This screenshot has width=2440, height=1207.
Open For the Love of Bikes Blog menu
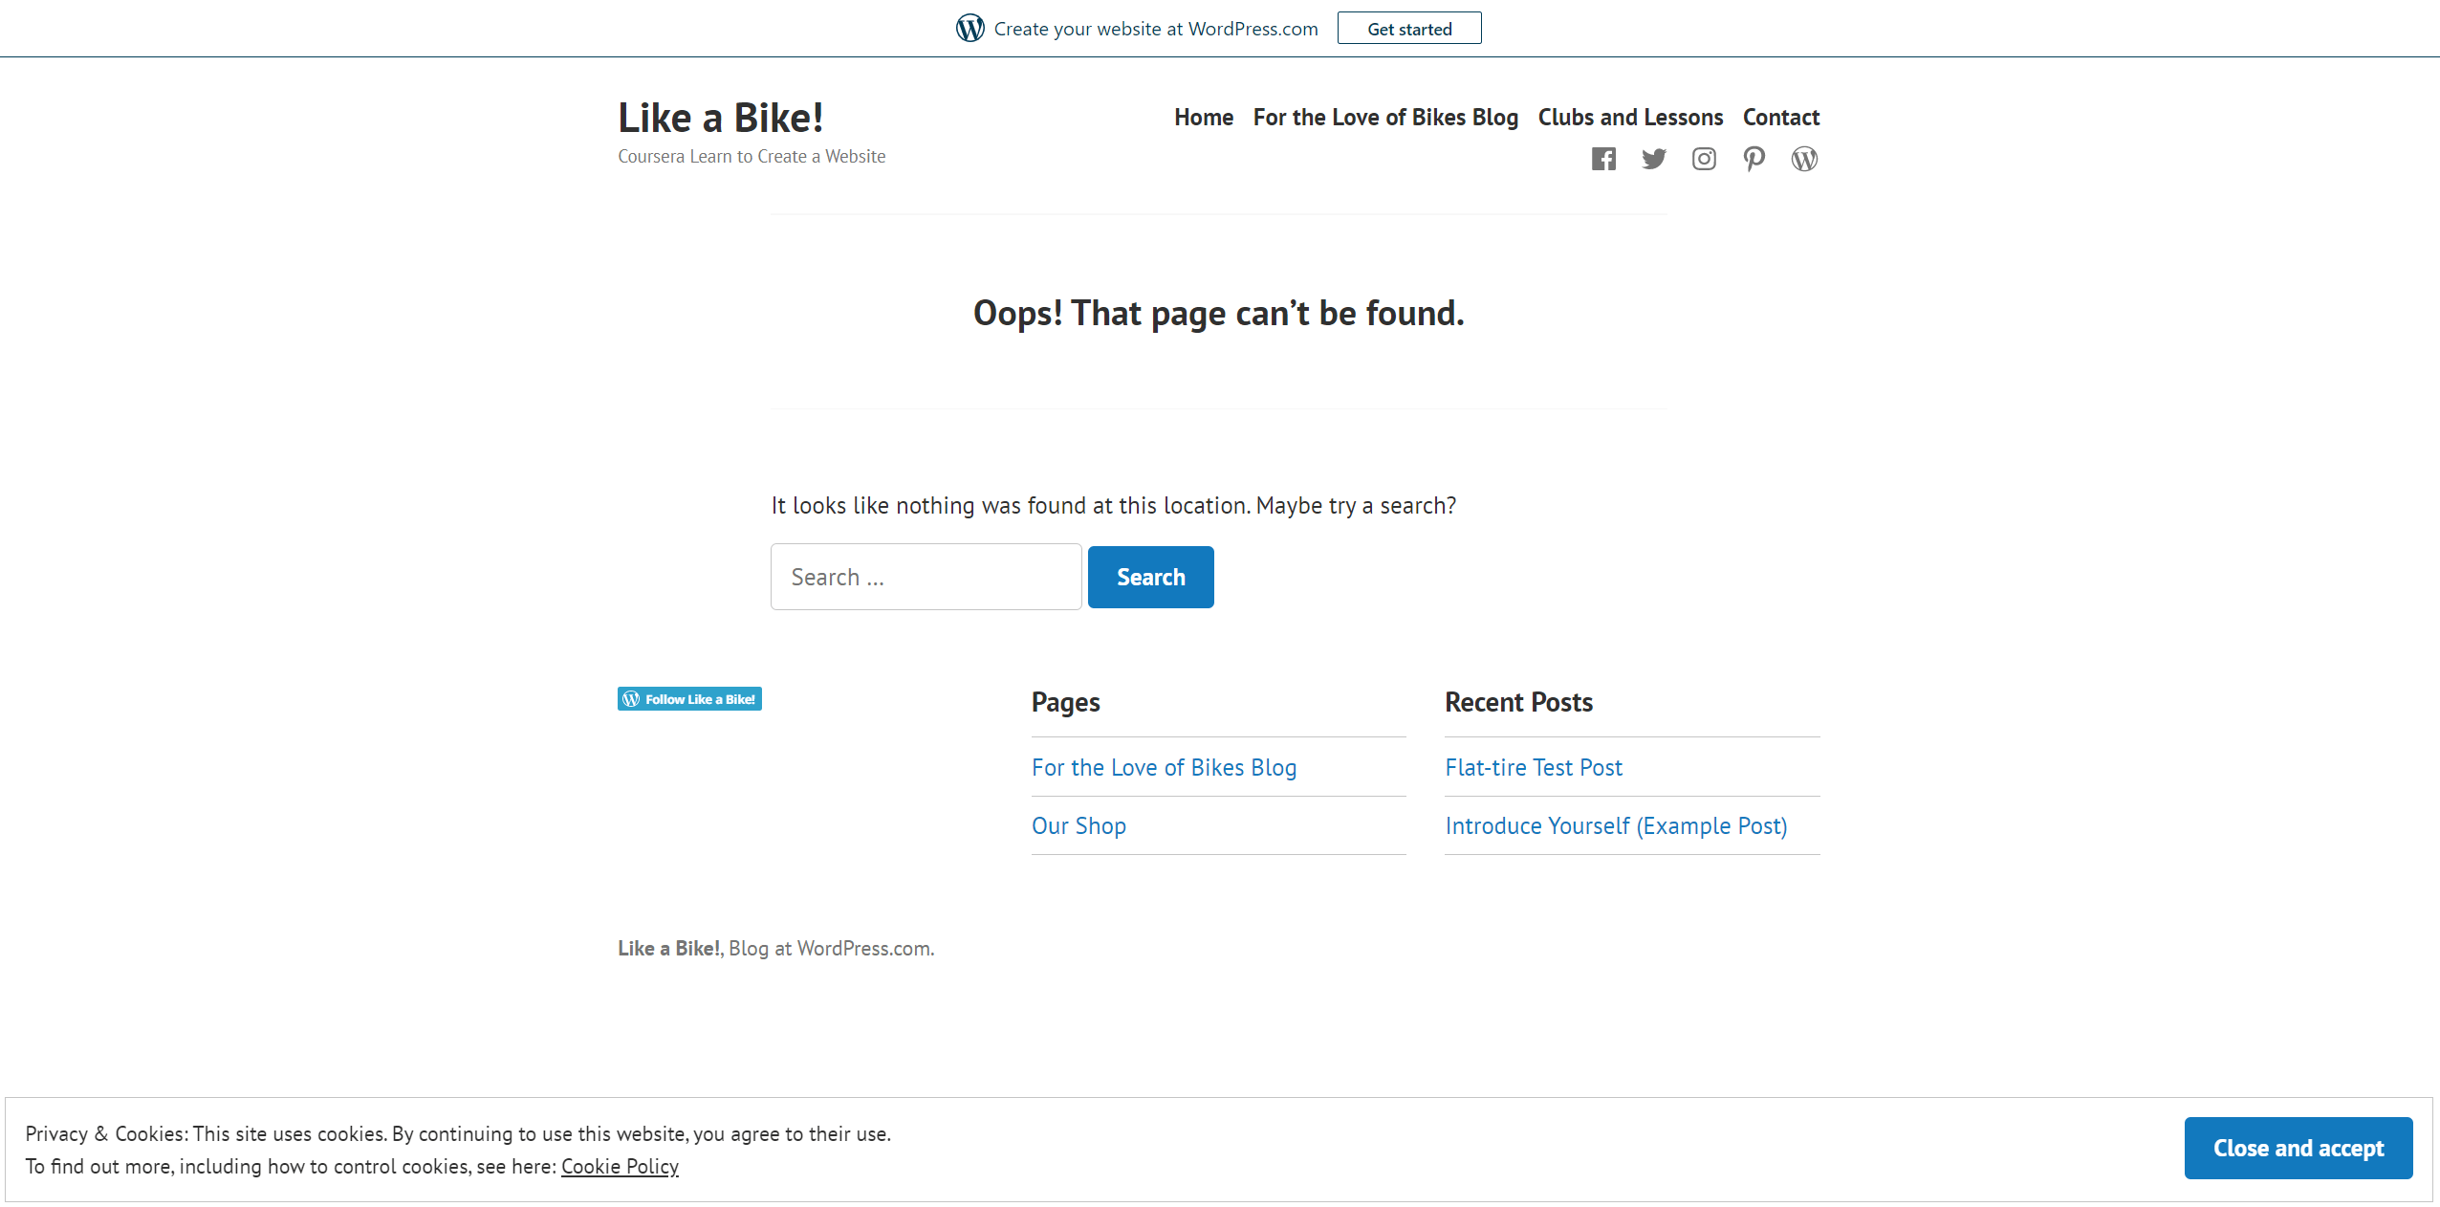click(x=1385, y=118)
